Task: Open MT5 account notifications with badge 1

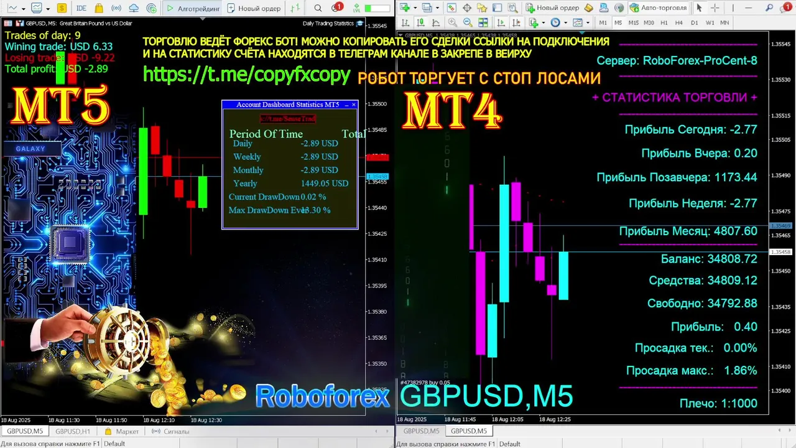Action: (336, 7)
